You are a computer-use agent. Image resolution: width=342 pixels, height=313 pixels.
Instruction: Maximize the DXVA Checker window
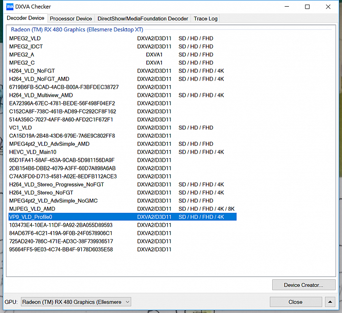[x=307, y=7]
